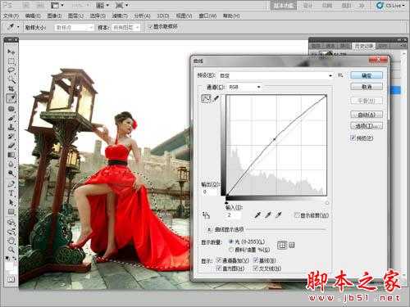Open the 滤镜(T) Filter menu
This screenshot has height=307, width=410.
tap(120, 16)
